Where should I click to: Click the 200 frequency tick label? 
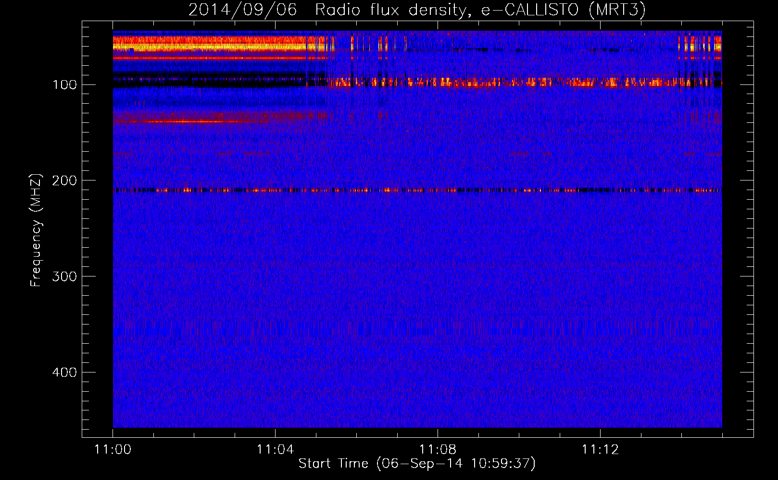click(64, 180)
